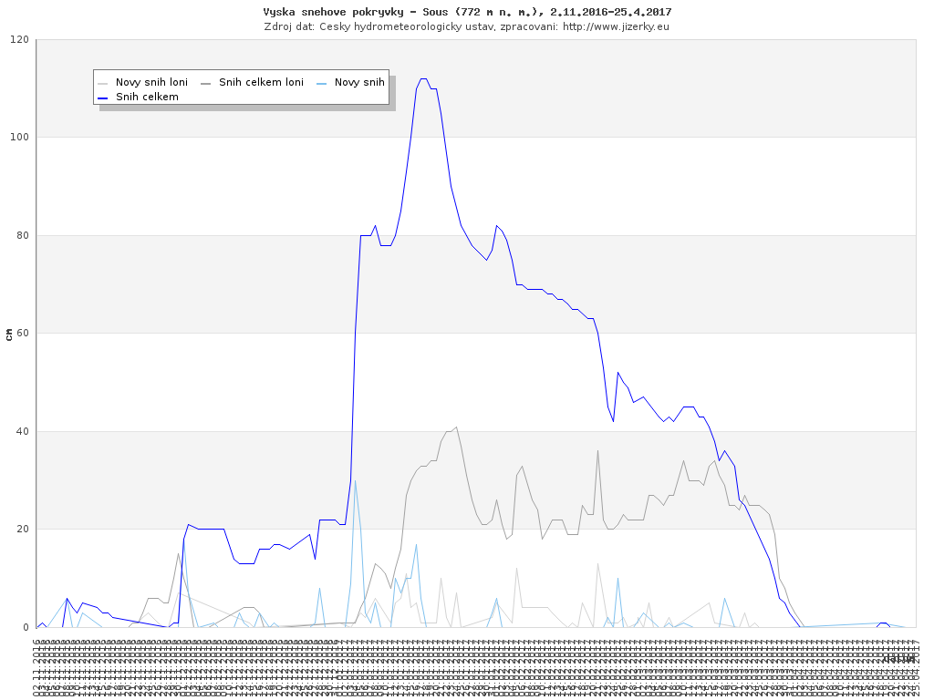
Task: Click the 120 y-axis tick label
Action: [19, 40]
